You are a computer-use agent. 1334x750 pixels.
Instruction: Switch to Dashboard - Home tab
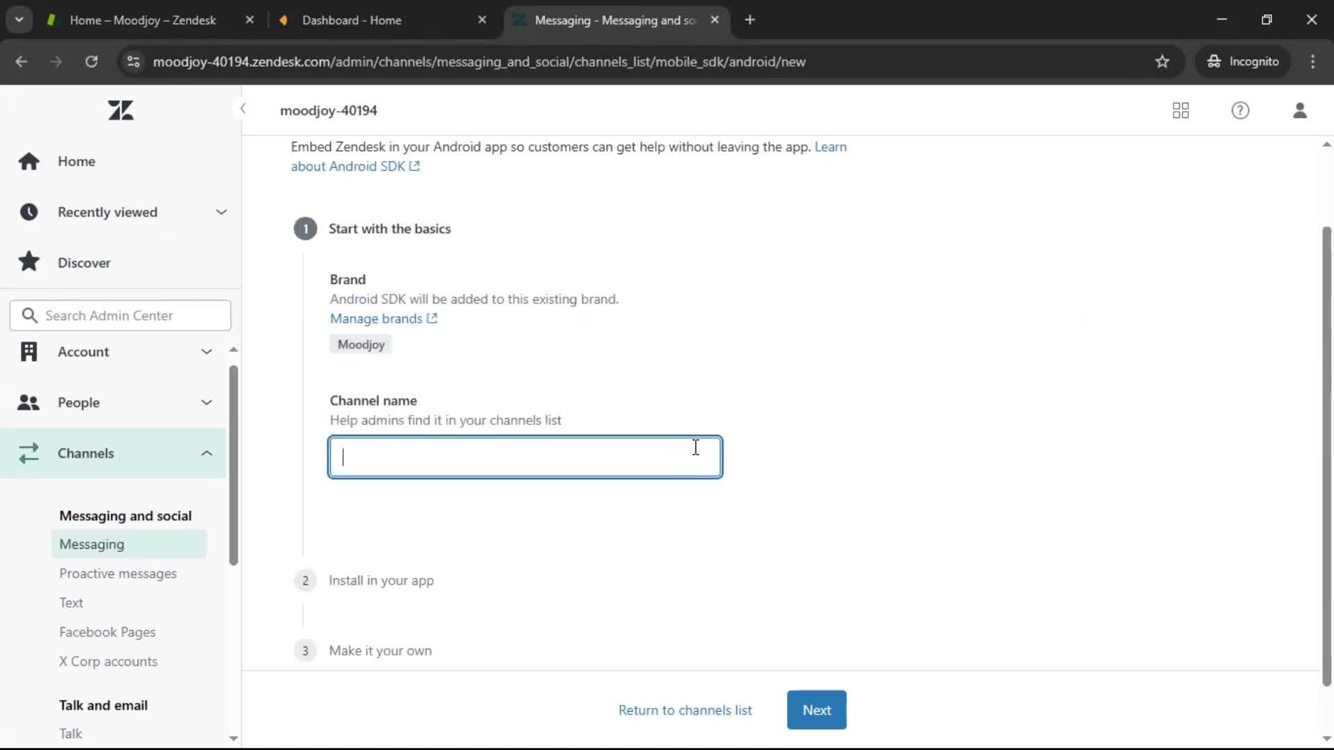pos(352,20)
